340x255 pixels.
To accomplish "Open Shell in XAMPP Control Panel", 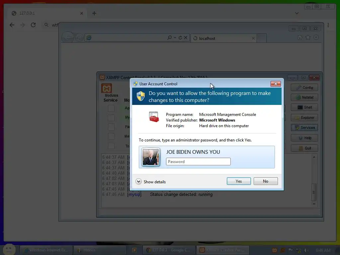I will pyautogui.click(x=304, y=107).
